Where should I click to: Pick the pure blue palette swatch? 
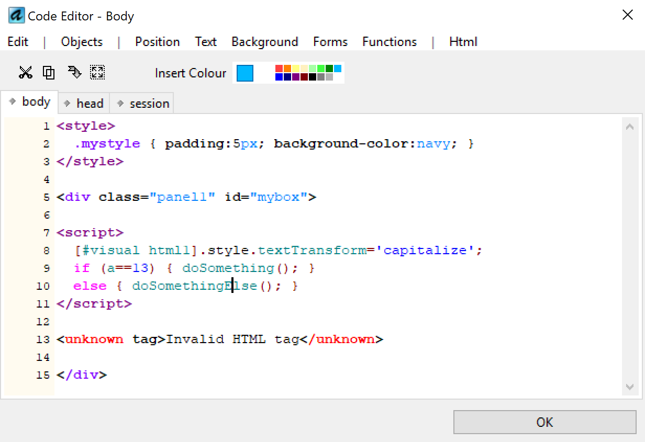[279, 77]
